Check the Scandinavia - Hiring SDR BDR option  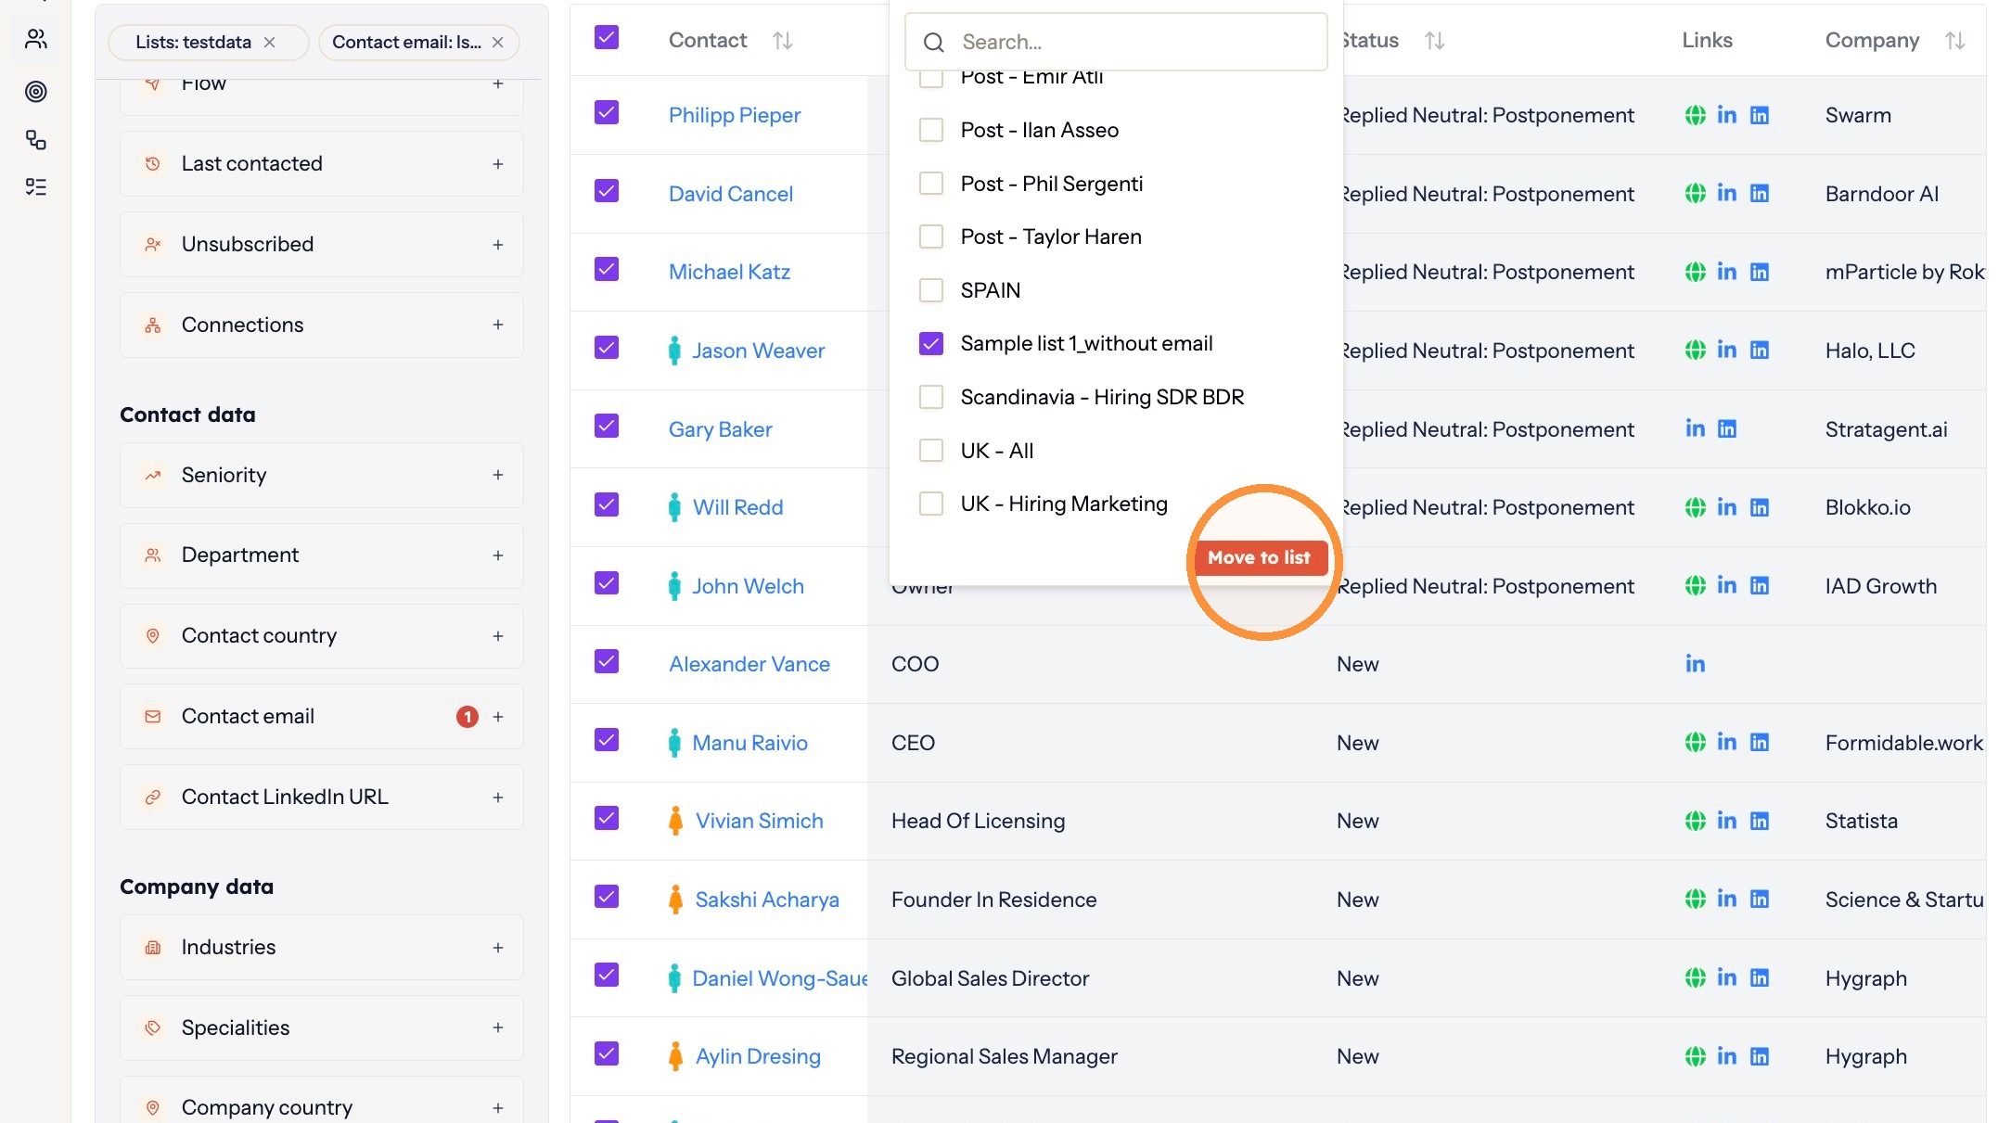pos(931,397)
